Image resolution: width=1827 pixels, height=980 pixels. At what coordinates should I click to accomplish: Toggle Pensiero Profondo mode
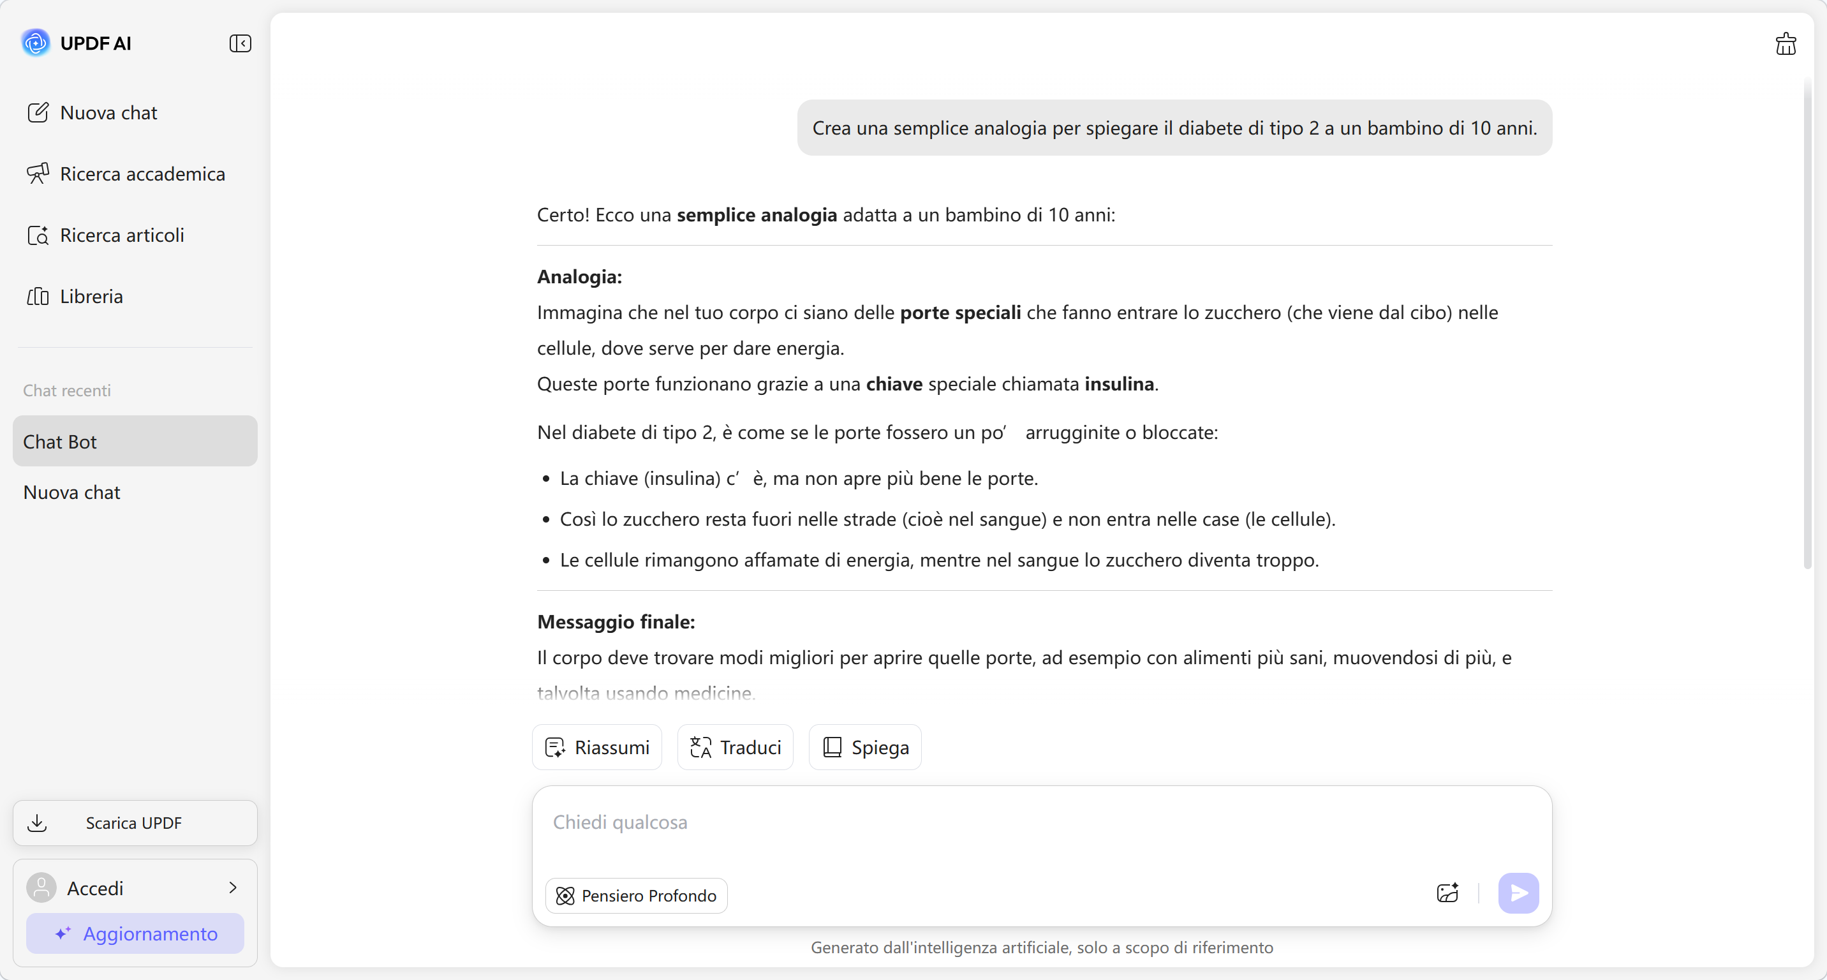[x=636, y=896]
